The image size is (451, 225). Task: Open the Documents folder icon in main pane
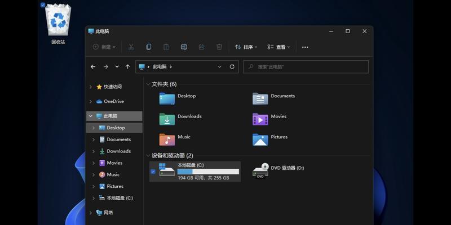260,98
